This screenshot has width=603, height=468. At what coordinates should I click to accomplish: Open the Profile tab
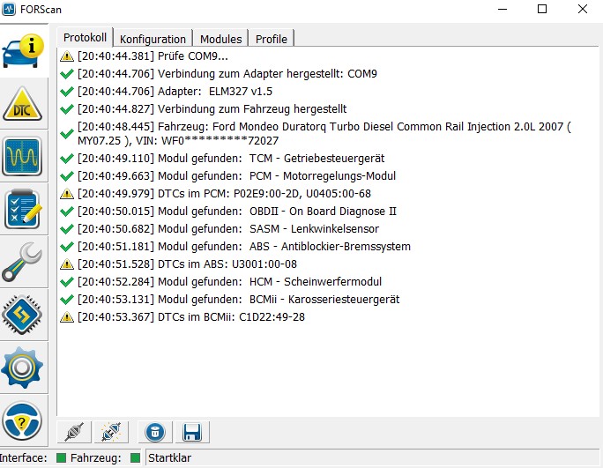pyautogui.click(x=271, y=39)
